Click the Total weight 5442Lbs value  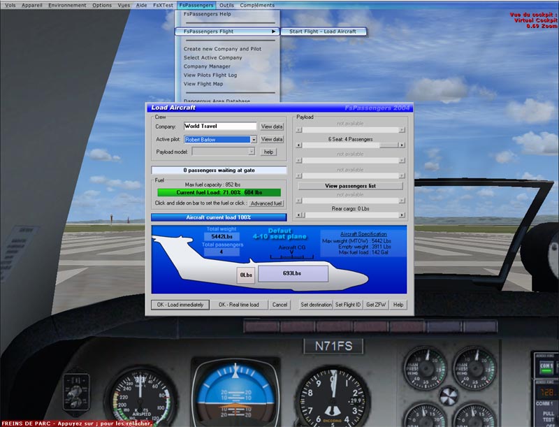click(x=222, y=237)
